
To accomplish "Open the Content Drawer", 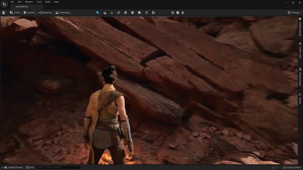I will (x=13, y=168).
